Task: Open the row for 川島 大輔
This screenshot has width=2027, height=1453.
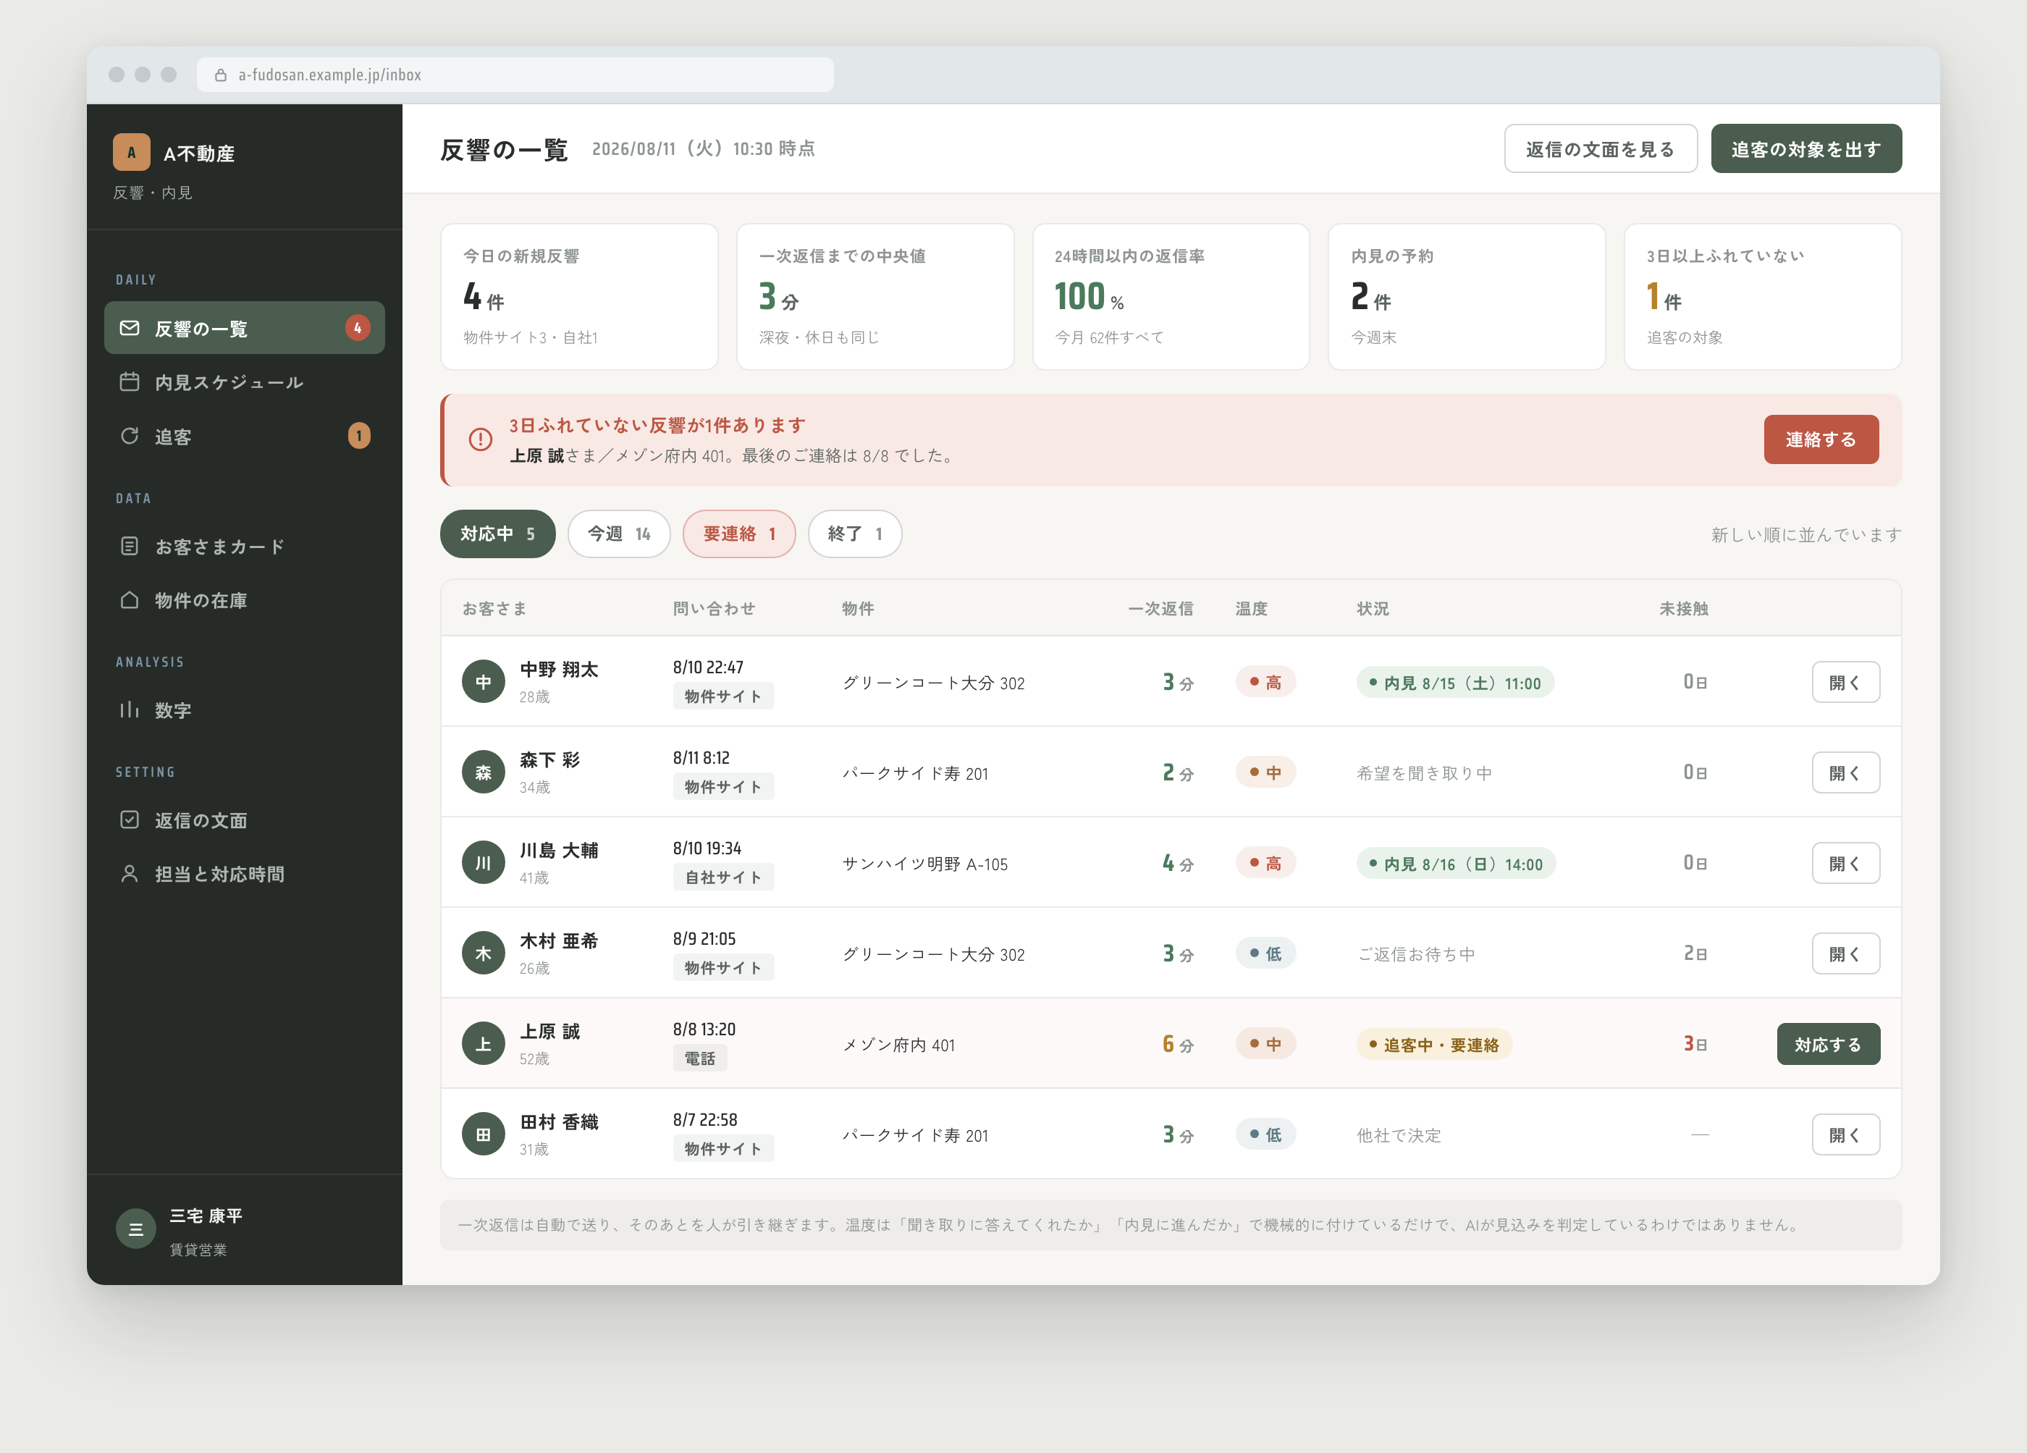Action: point(1845,863)
